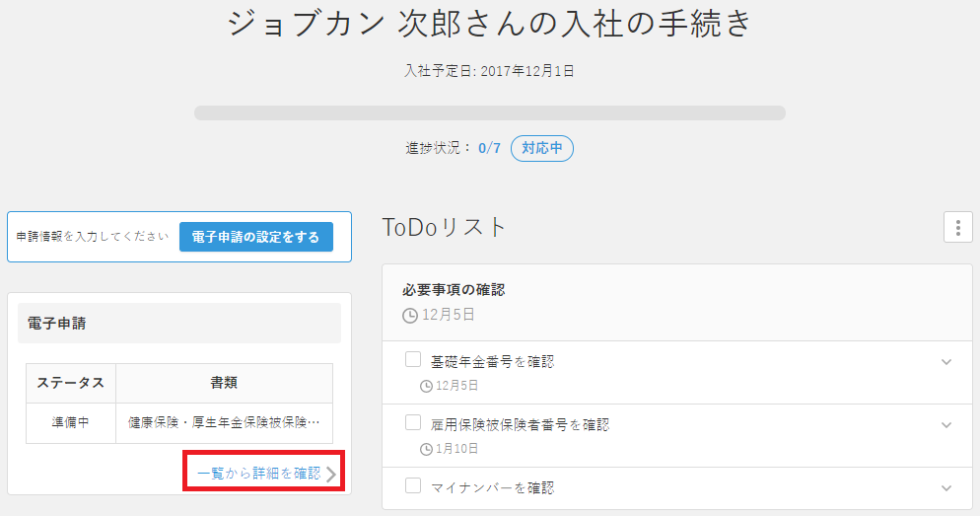Click the clock icon under 基礎年金番号を確認

tap(426, 386)
